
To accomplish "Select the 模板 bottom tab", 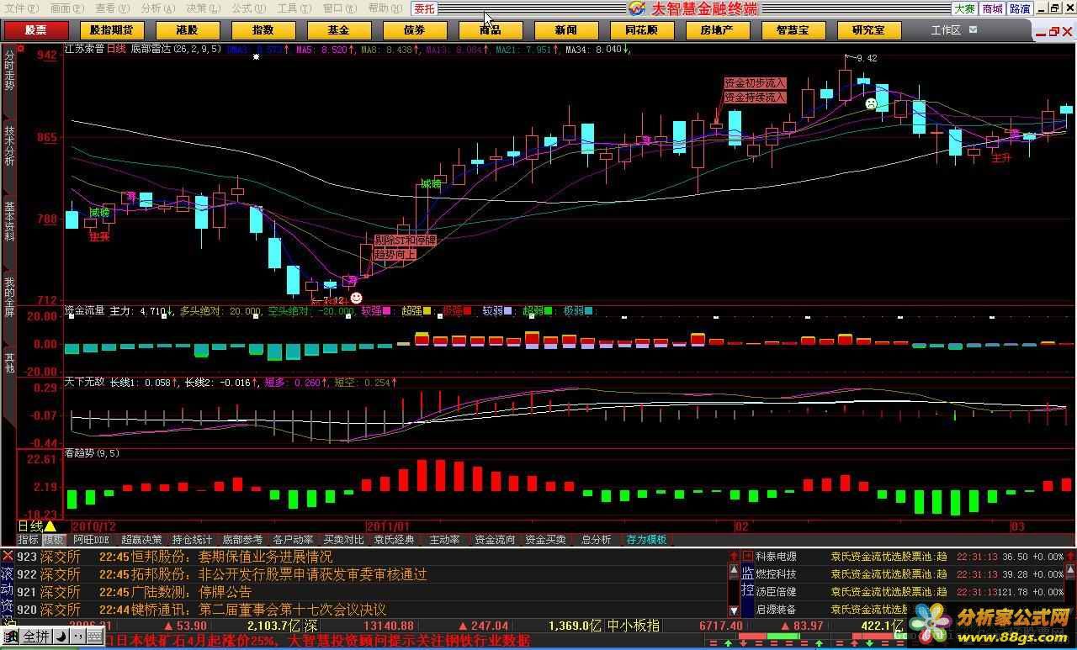I will [53, 540].
